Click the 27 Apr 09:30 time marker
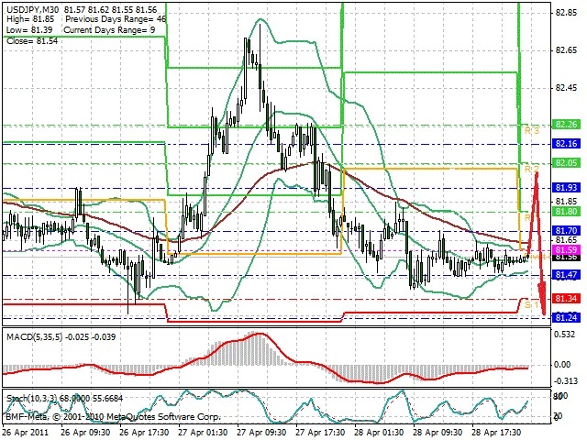 click(x=262, y=433)
